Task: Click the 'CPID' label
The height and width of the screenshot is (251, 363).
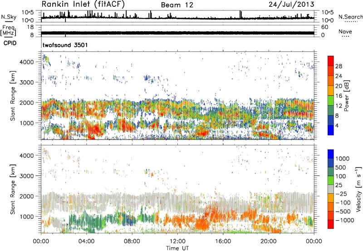Action: [x=10, y=43]
